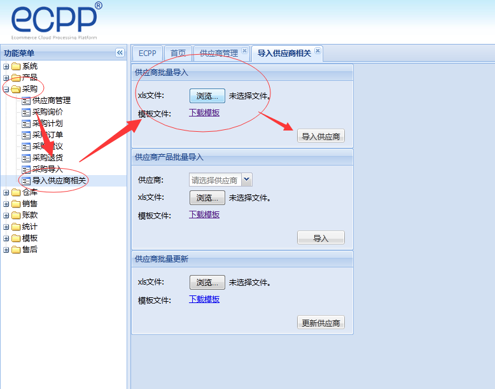Close the 供应商管理 tab
Viewport: 495px width, 389px height.
coord(245,50)
